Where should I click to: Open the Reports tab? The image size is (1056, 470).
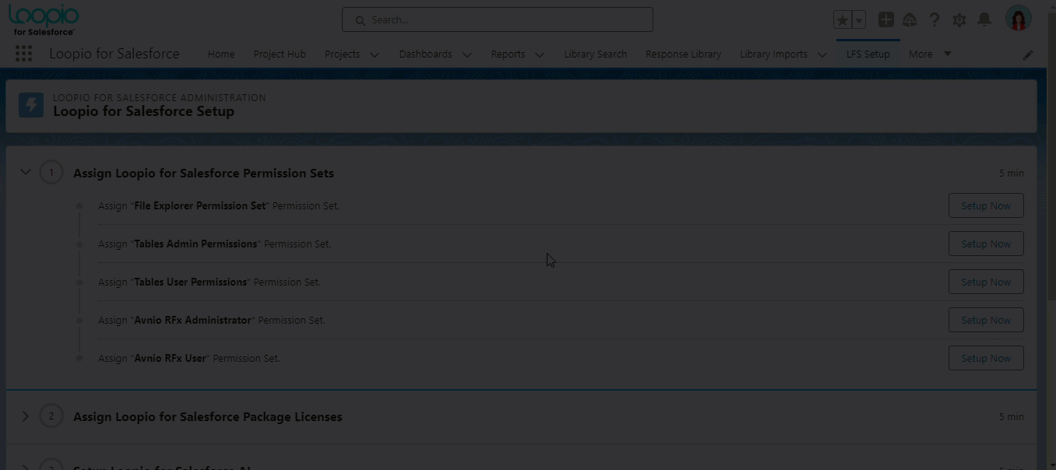click(508, 54)
